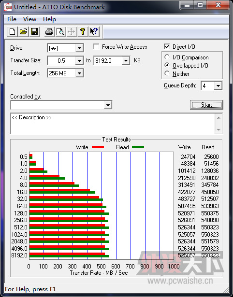Click write value 507495
The height and width of the screenshot is (297, 233).
tap(187, 206)
